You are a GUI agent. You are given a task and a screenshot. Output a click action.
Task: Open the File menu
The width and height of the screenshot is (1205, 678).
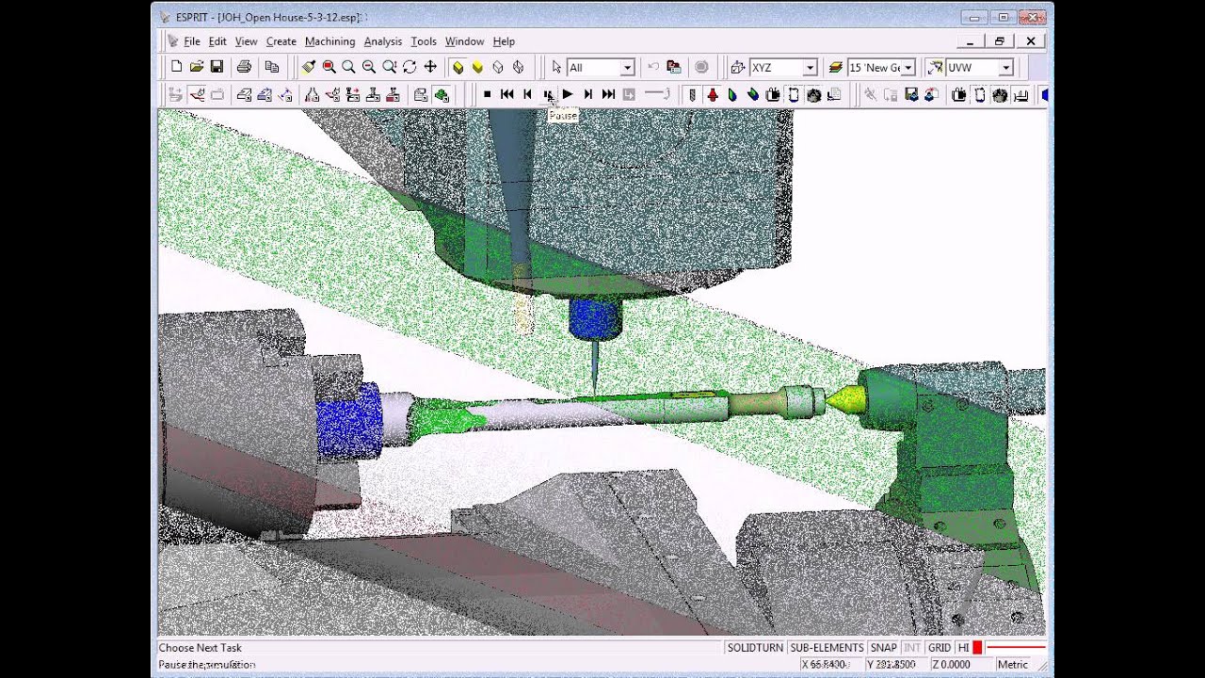(x=192, y=41)
